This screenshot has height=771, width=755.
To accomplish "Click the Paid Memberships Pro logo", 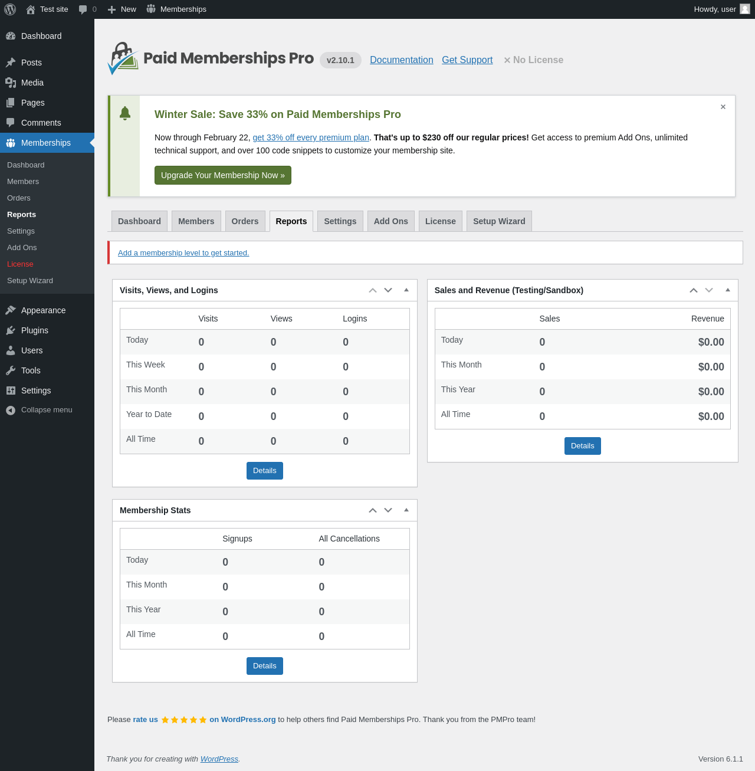I will pyautogui.click(x=211, y=58).
